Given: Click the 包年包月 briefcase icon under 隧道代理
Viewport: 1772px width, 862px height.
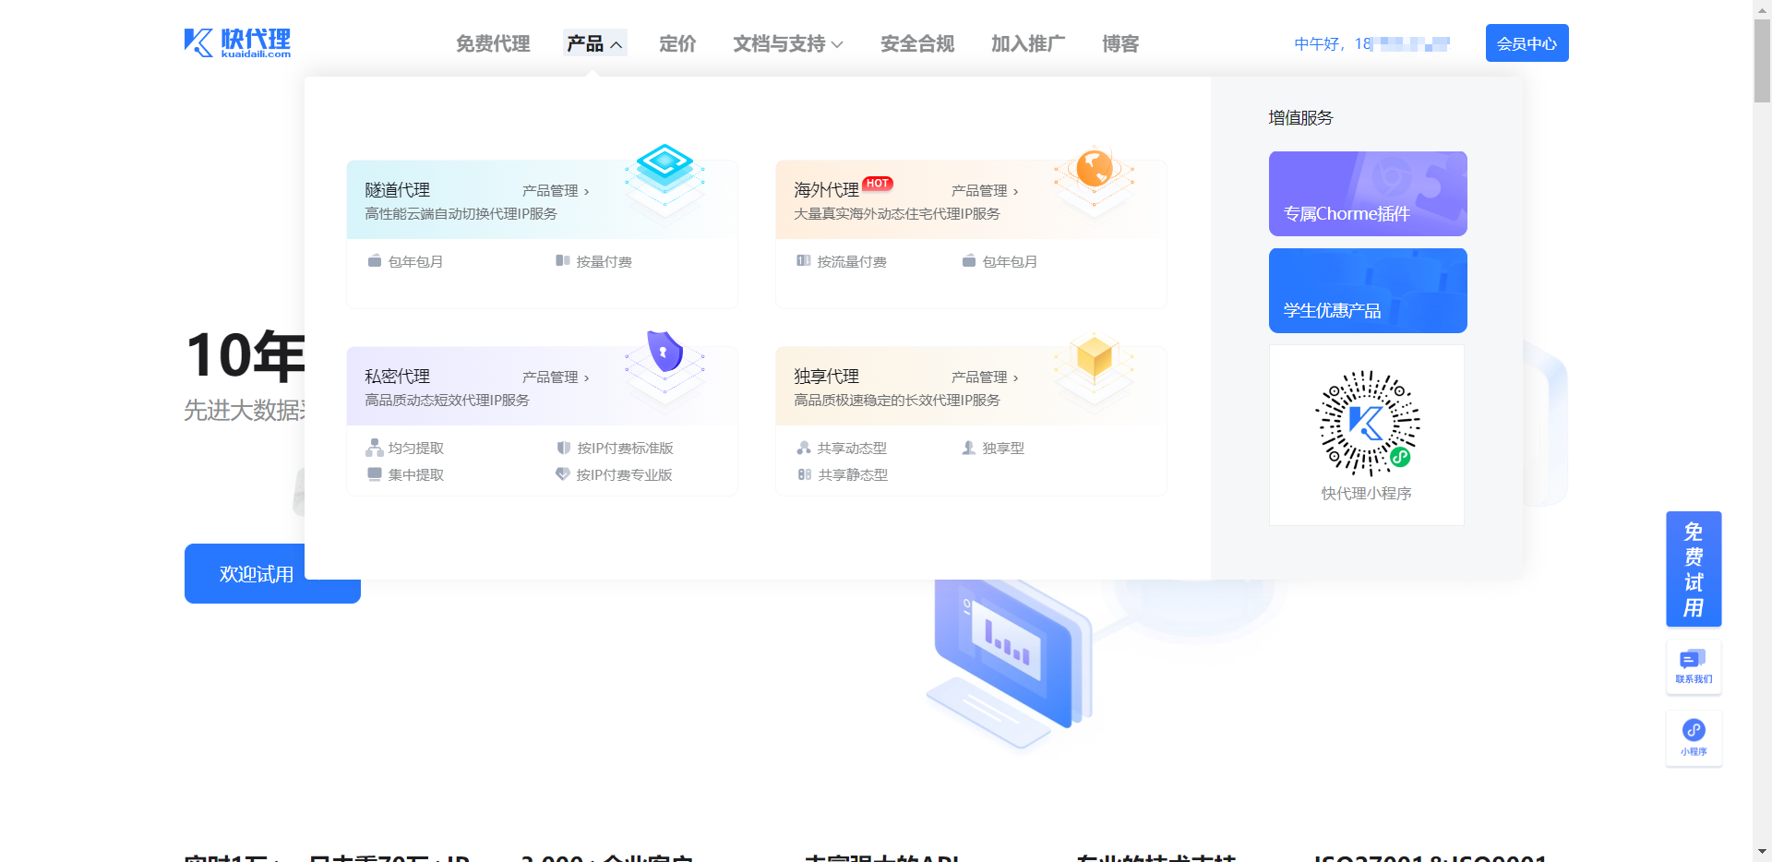Looking at the screenshot, I should (x=375, y=261).
